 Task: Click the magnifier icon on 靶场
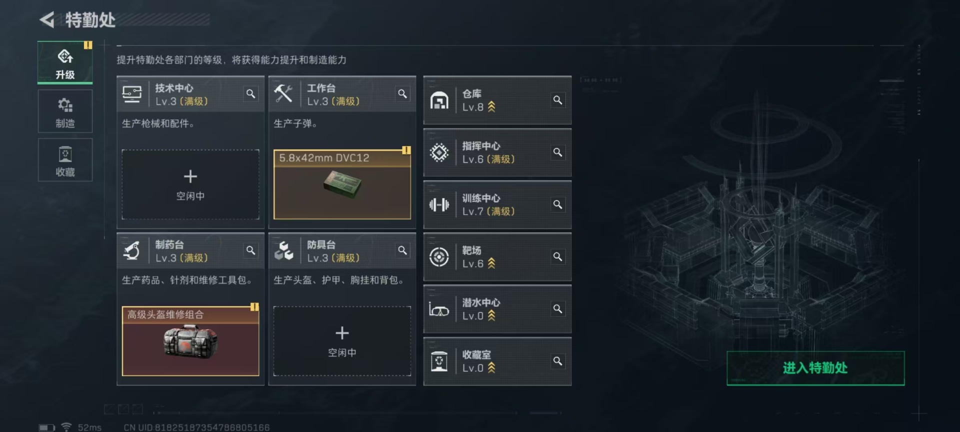click(x=557, y=256)
